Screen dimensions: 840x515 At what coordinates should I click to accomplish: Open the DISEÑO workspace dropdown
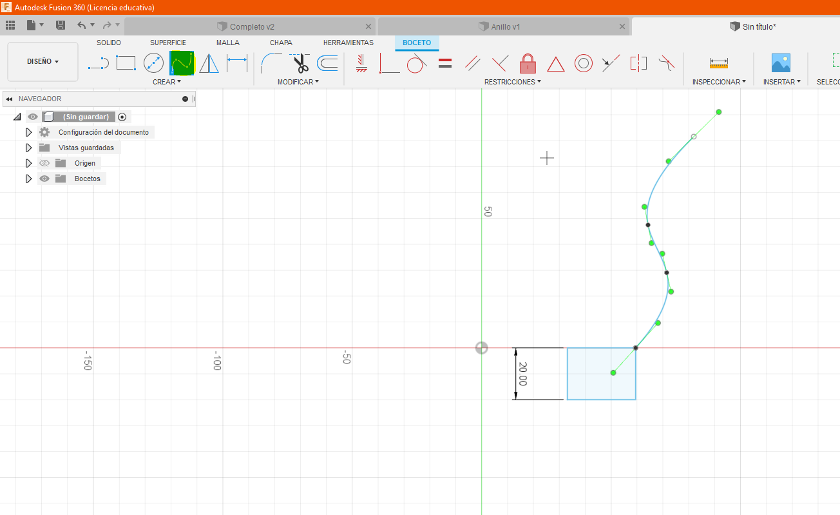[43, 62]
